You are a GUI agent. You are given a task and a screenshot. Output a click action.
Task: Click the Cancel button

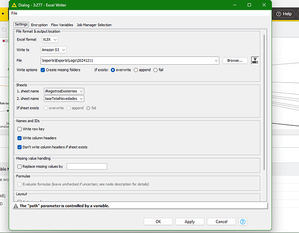pos(221,221)
